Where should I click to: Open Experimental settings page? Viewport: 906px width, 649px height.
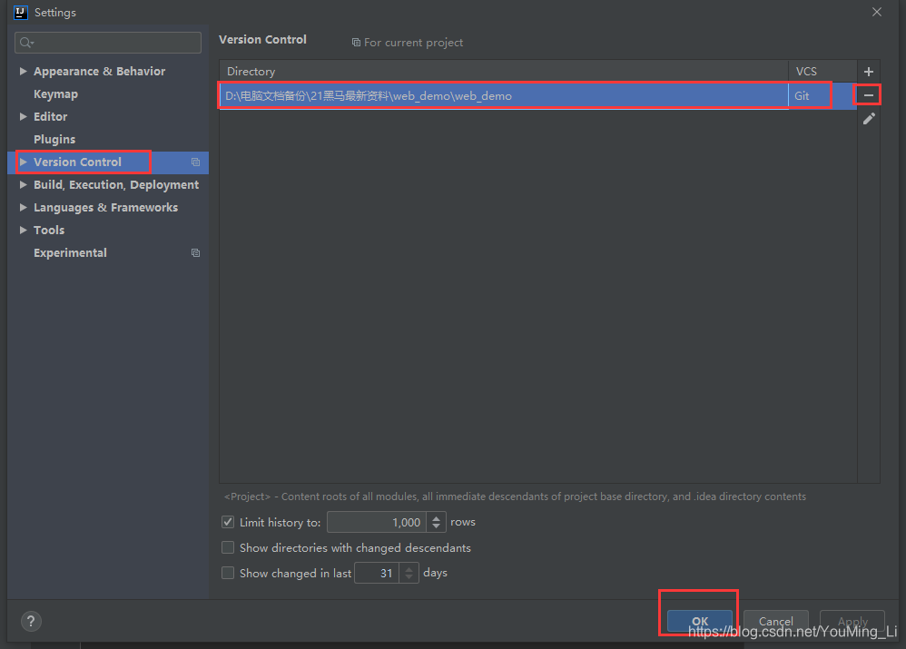(70, 253)
